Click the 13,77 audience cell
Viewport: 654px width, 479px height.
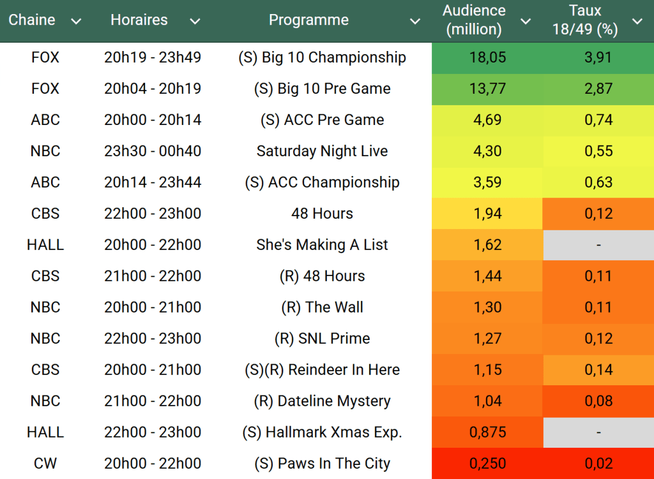(x=487, y=89)
